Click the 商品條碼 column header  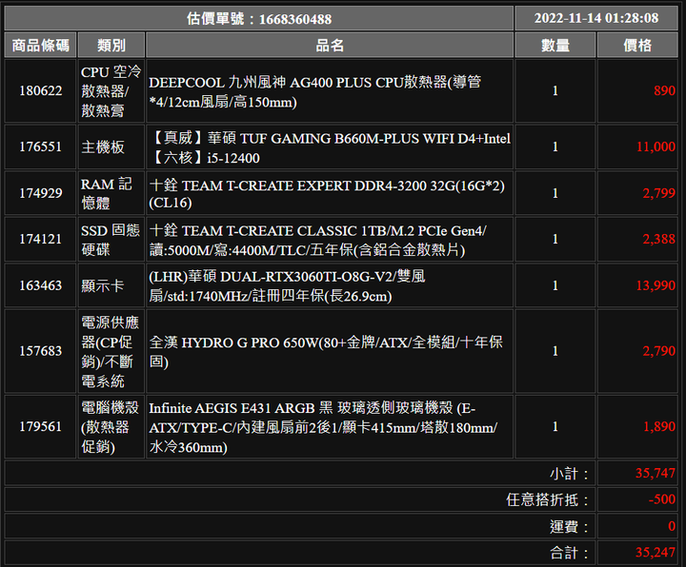[40, 45]
